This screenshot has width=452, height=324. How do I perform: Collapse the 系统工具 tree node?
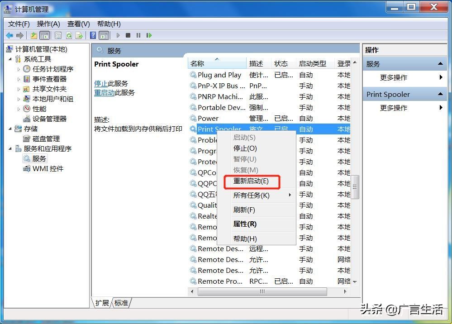pyautogui.click(x=10, y=59)
